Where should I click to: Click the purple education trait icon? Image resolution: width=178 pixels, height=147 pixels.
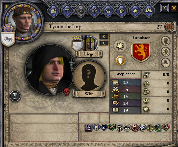coord(89,128)
